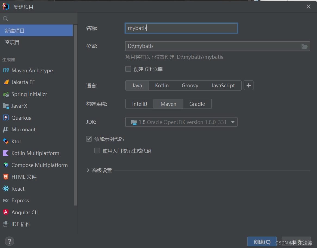Viewport: 317px width, 248px height.
Task: Click the location path field
Action: [x=217, y=46]
